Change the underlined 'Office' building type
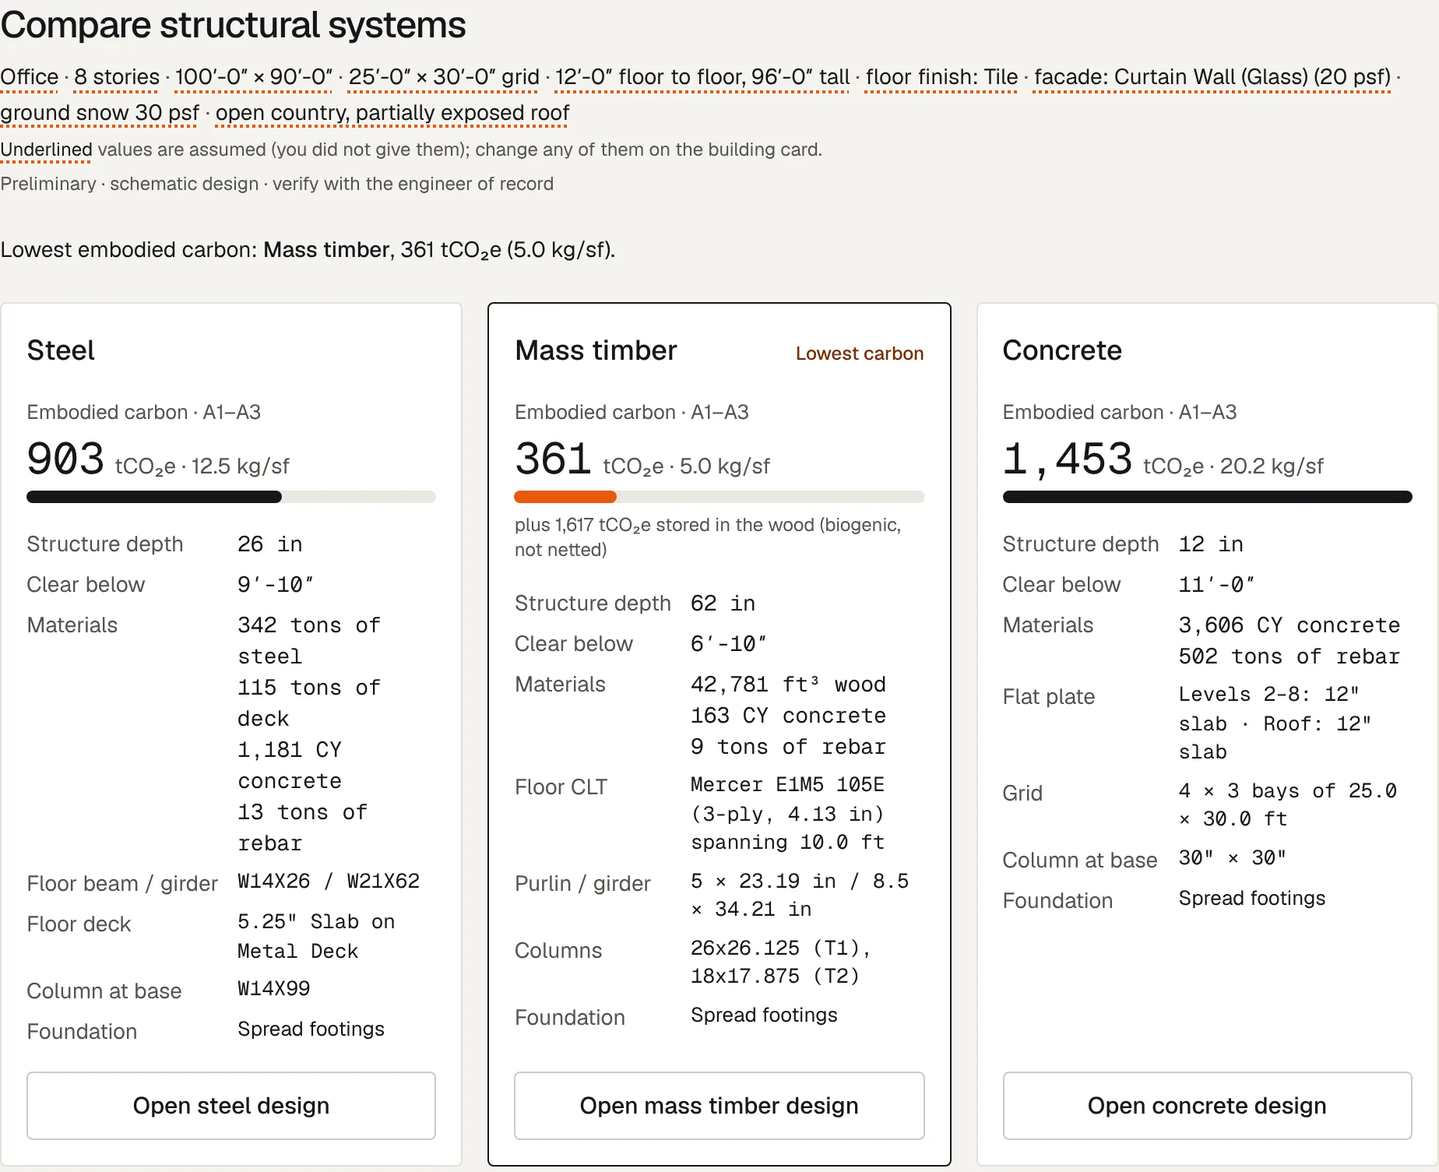Screen dimensions: 1439x1172 [x=30, y=77]
